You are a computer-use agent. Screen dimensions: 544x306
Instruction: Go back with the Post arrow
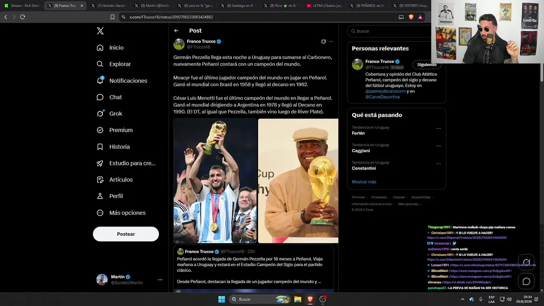pyautogui.click(x=176, y=31)
